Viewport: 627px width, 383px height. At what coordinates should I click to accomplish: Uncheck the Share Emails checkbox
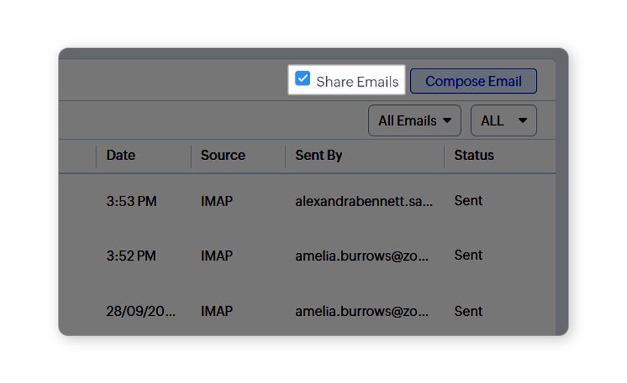pos(303,79)
